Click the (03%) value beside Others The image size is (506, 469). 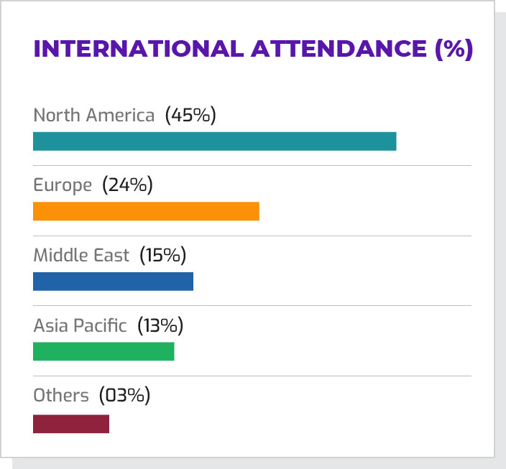[124, 395]
